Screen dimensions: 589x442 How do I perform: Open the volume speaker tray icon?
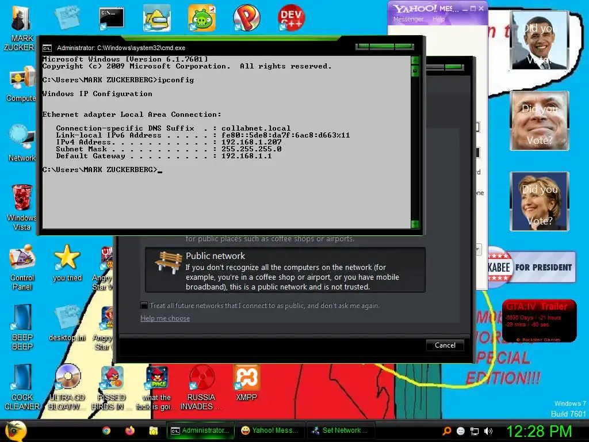(488, 431)
